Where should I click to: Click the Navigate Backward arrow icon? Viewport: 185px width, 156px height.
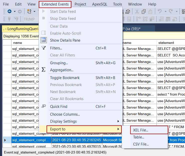coord(10,12)
